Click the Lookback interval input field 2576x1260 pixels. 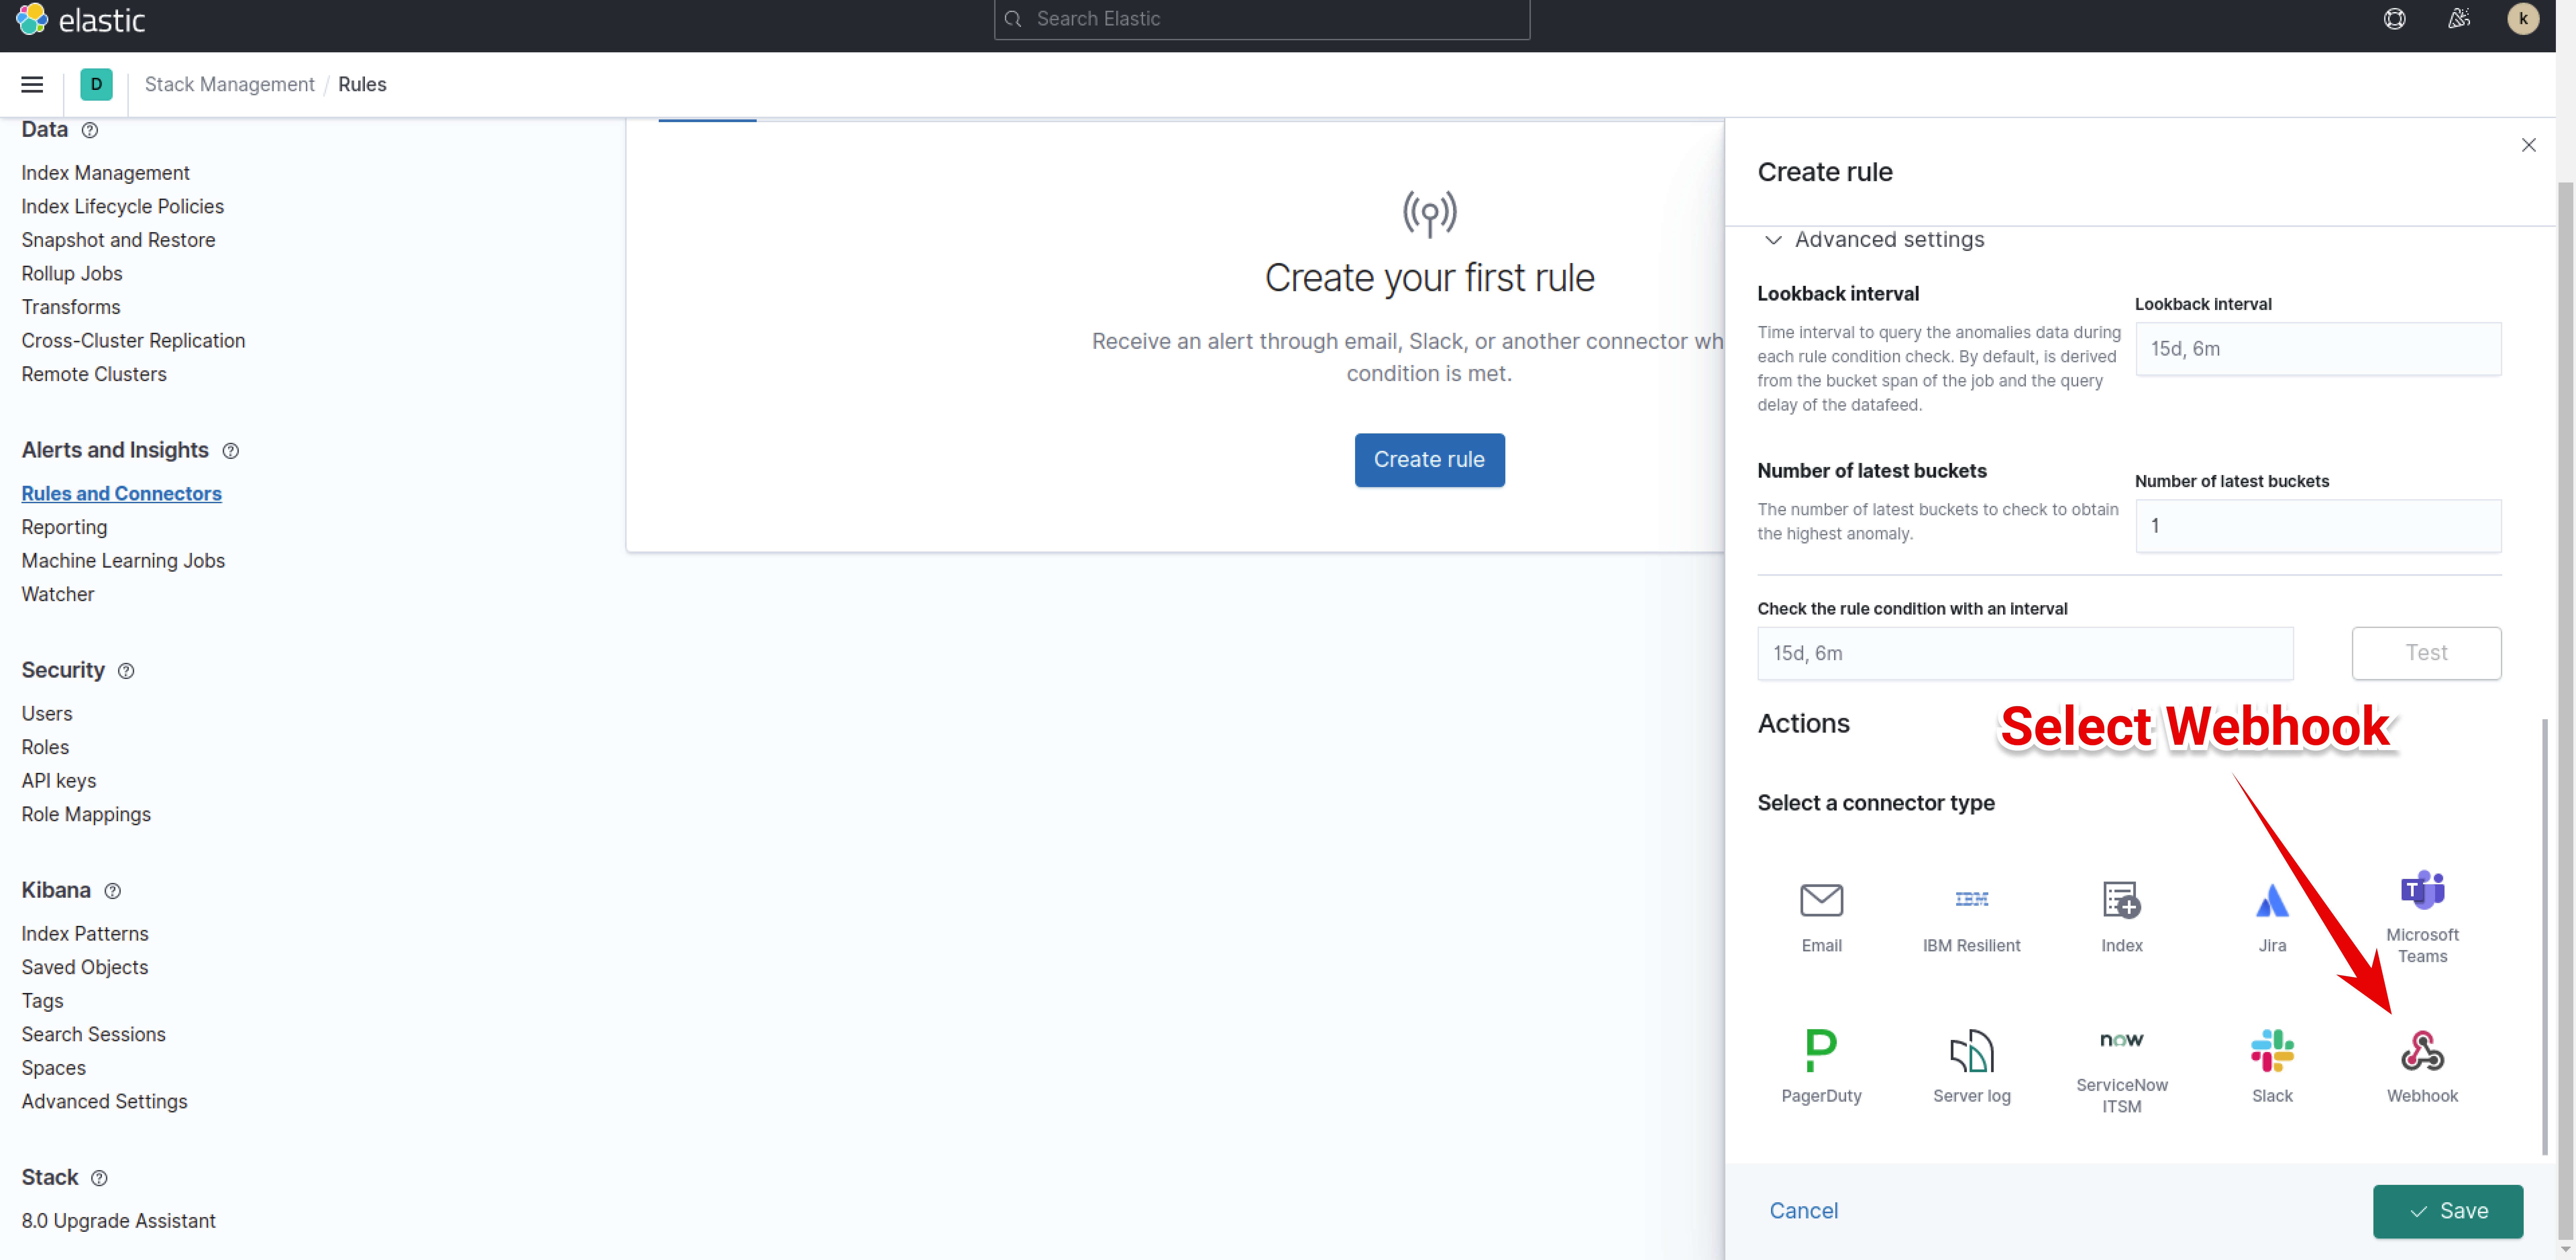2318,349
